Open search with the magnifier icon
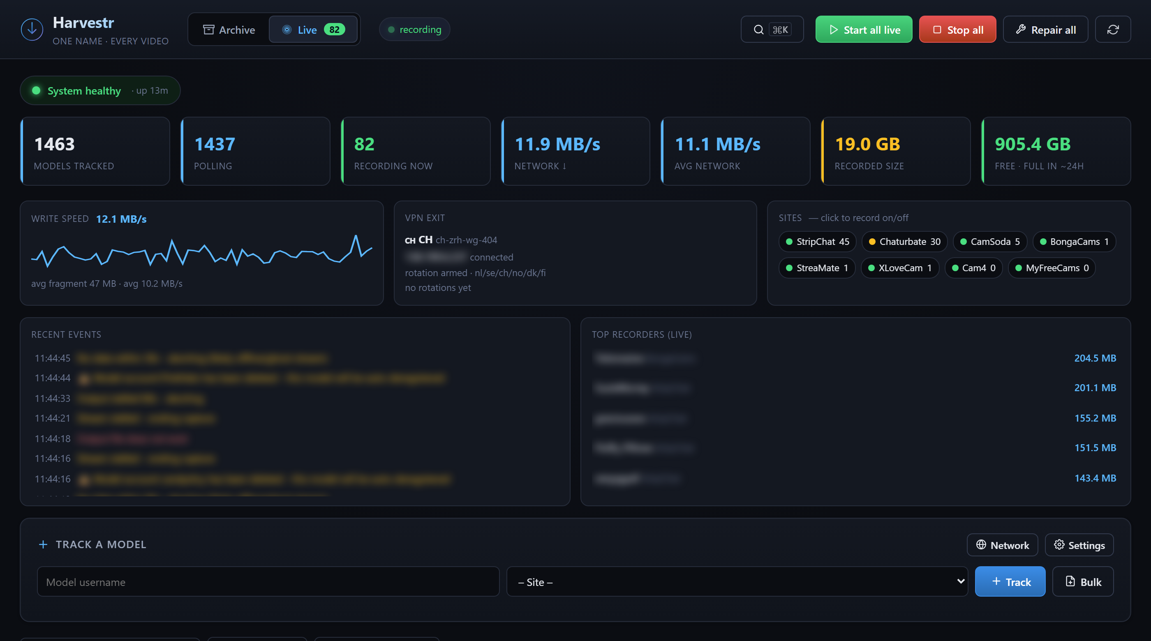This screenshot has height=641, width=1151. 759,30
